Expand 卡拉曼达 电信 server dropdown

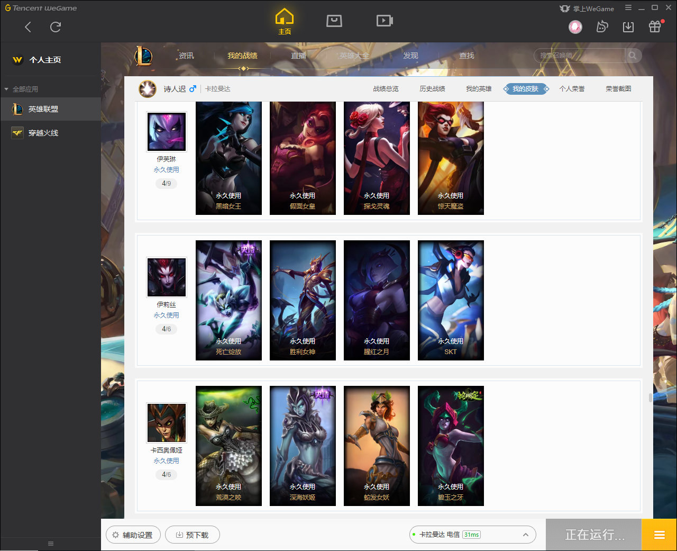coord(473,535)
